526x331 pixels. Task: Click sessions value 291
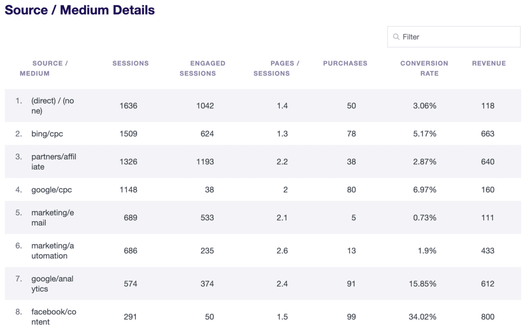[x=130, y=317]
